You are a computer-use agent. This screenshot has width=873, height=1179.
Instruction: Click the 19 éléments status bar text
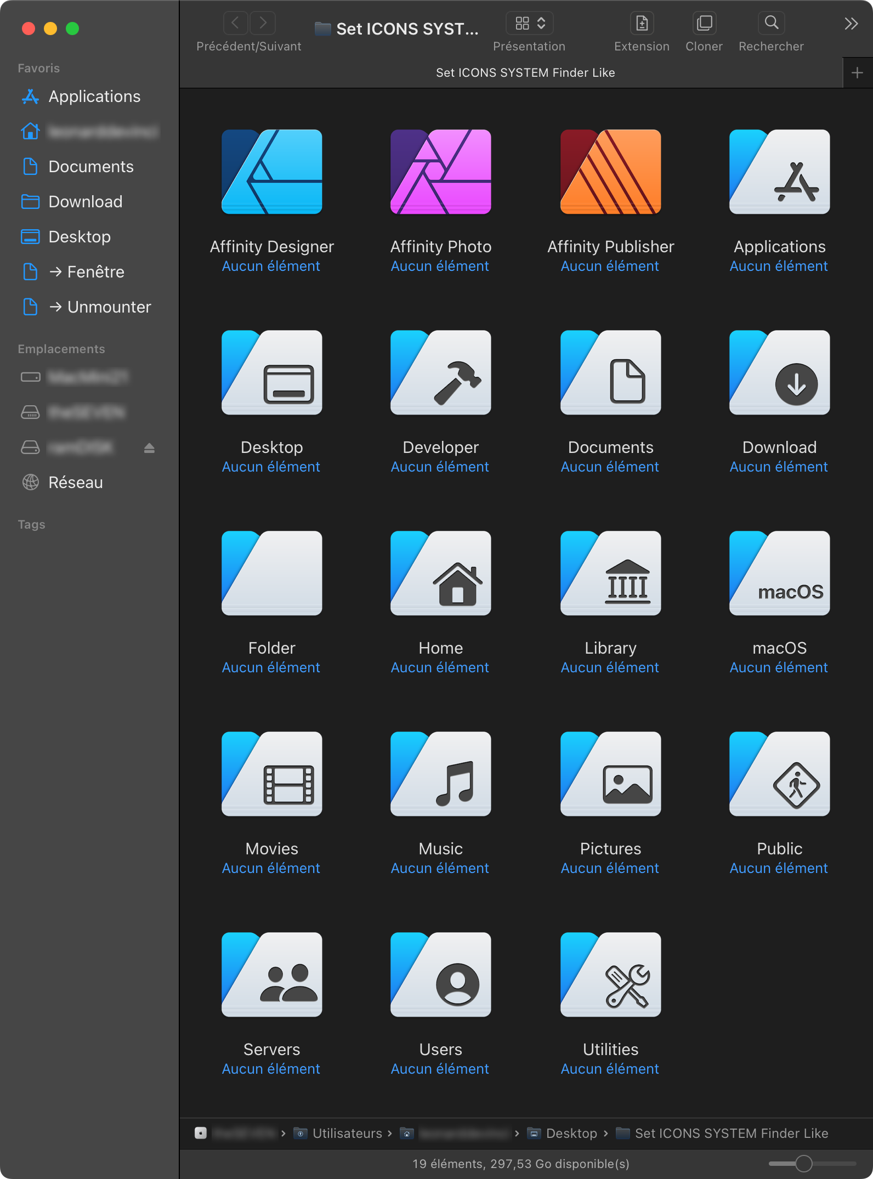[520, 1164]
